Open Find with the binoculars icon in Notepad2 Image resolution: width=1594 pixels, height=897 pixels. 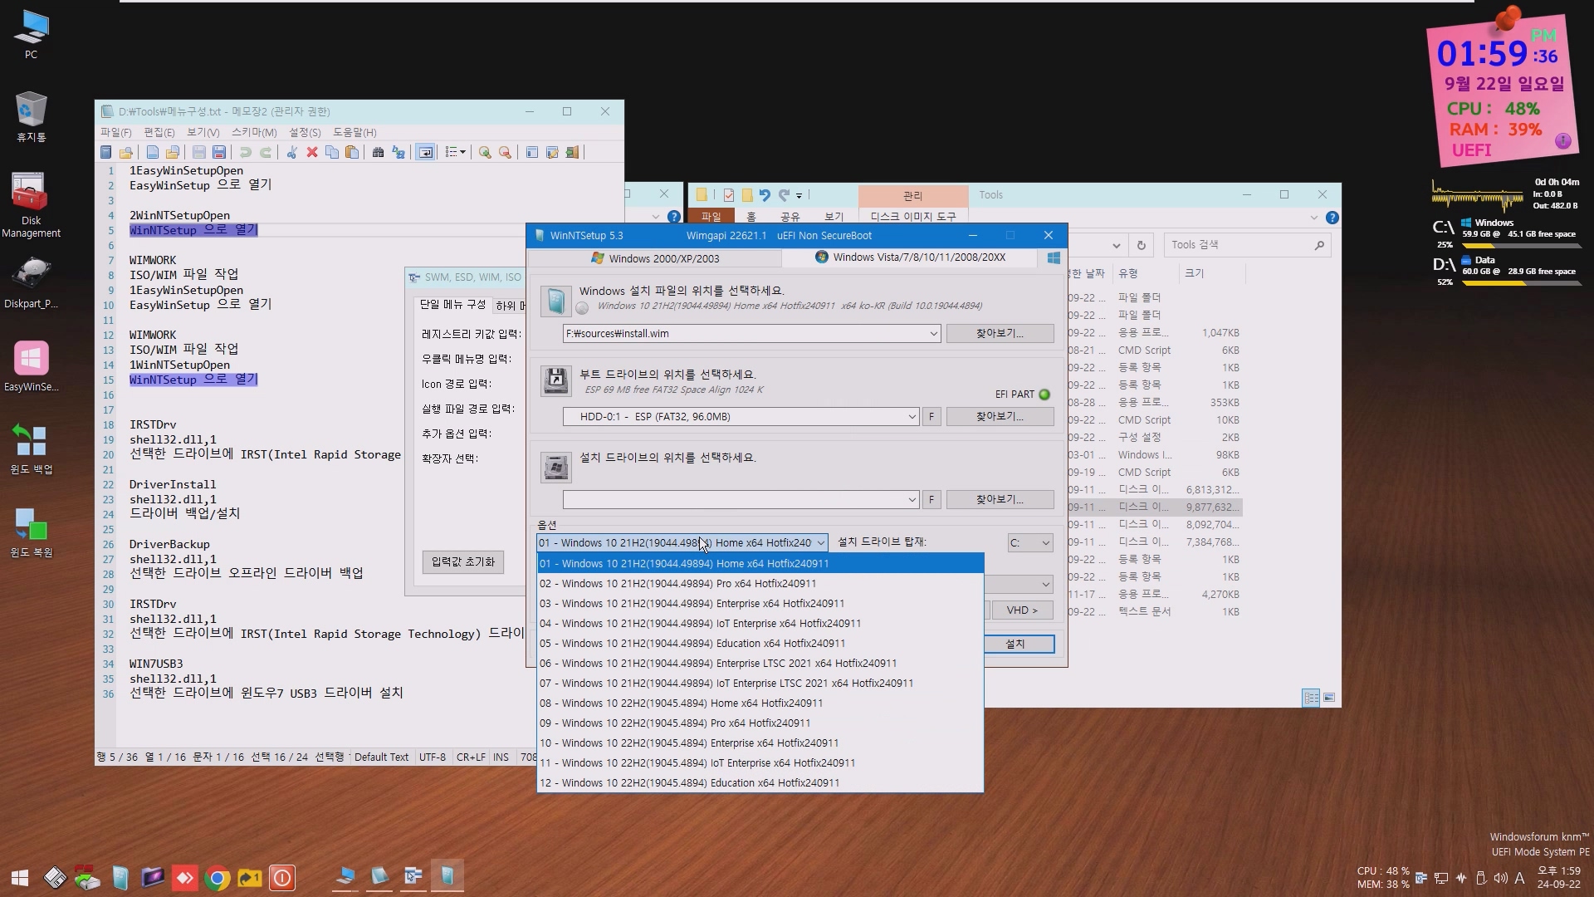(x=378, y=152)
